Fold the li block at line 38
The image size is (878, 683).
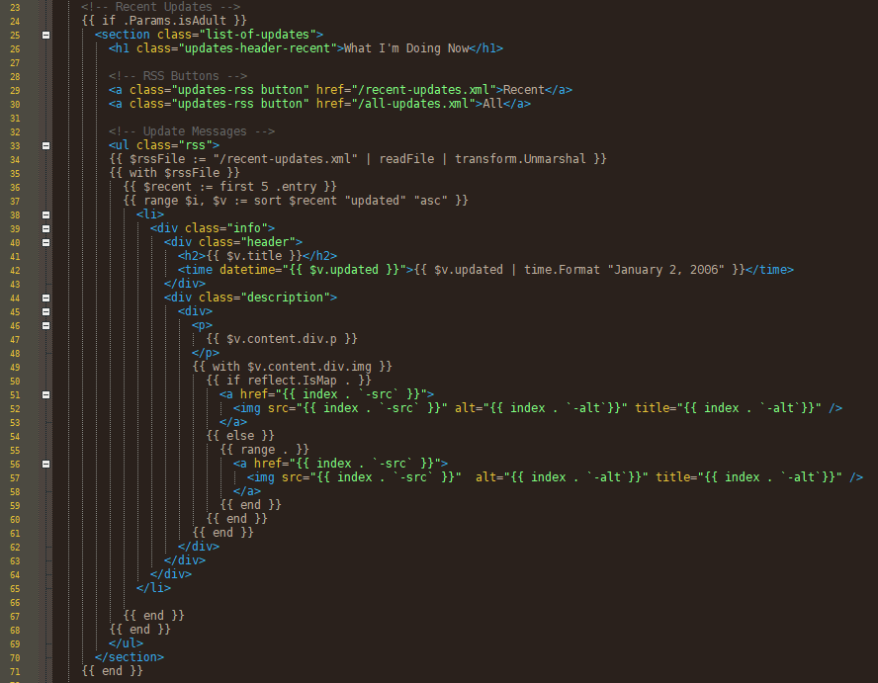[x=45, y=213]
